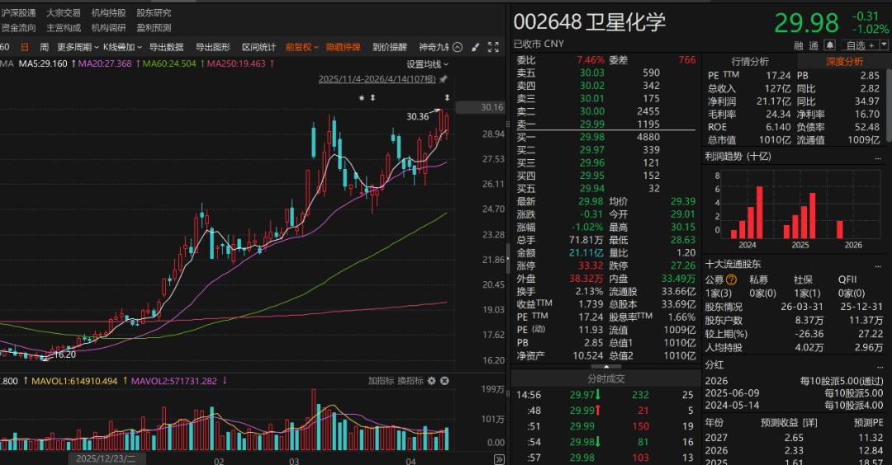
Task: Click the ellipsis next to 分红
Action: tap(880, 366)
